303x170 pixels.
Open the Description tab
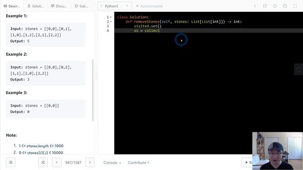pyautogui.click(x=12, y=6)
